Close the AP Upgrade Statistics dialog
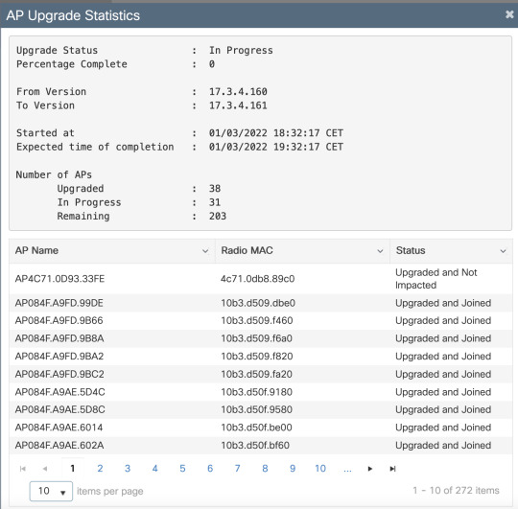518x509 pixels. point(509,14)
